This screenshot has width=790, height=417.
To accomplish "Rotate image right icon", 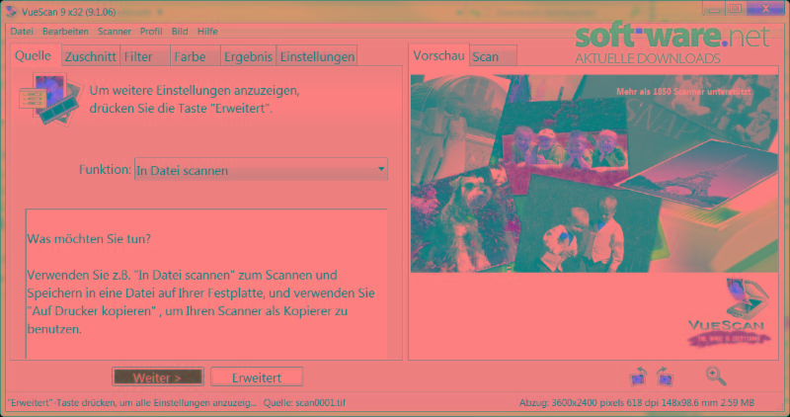I will (665, 376).
